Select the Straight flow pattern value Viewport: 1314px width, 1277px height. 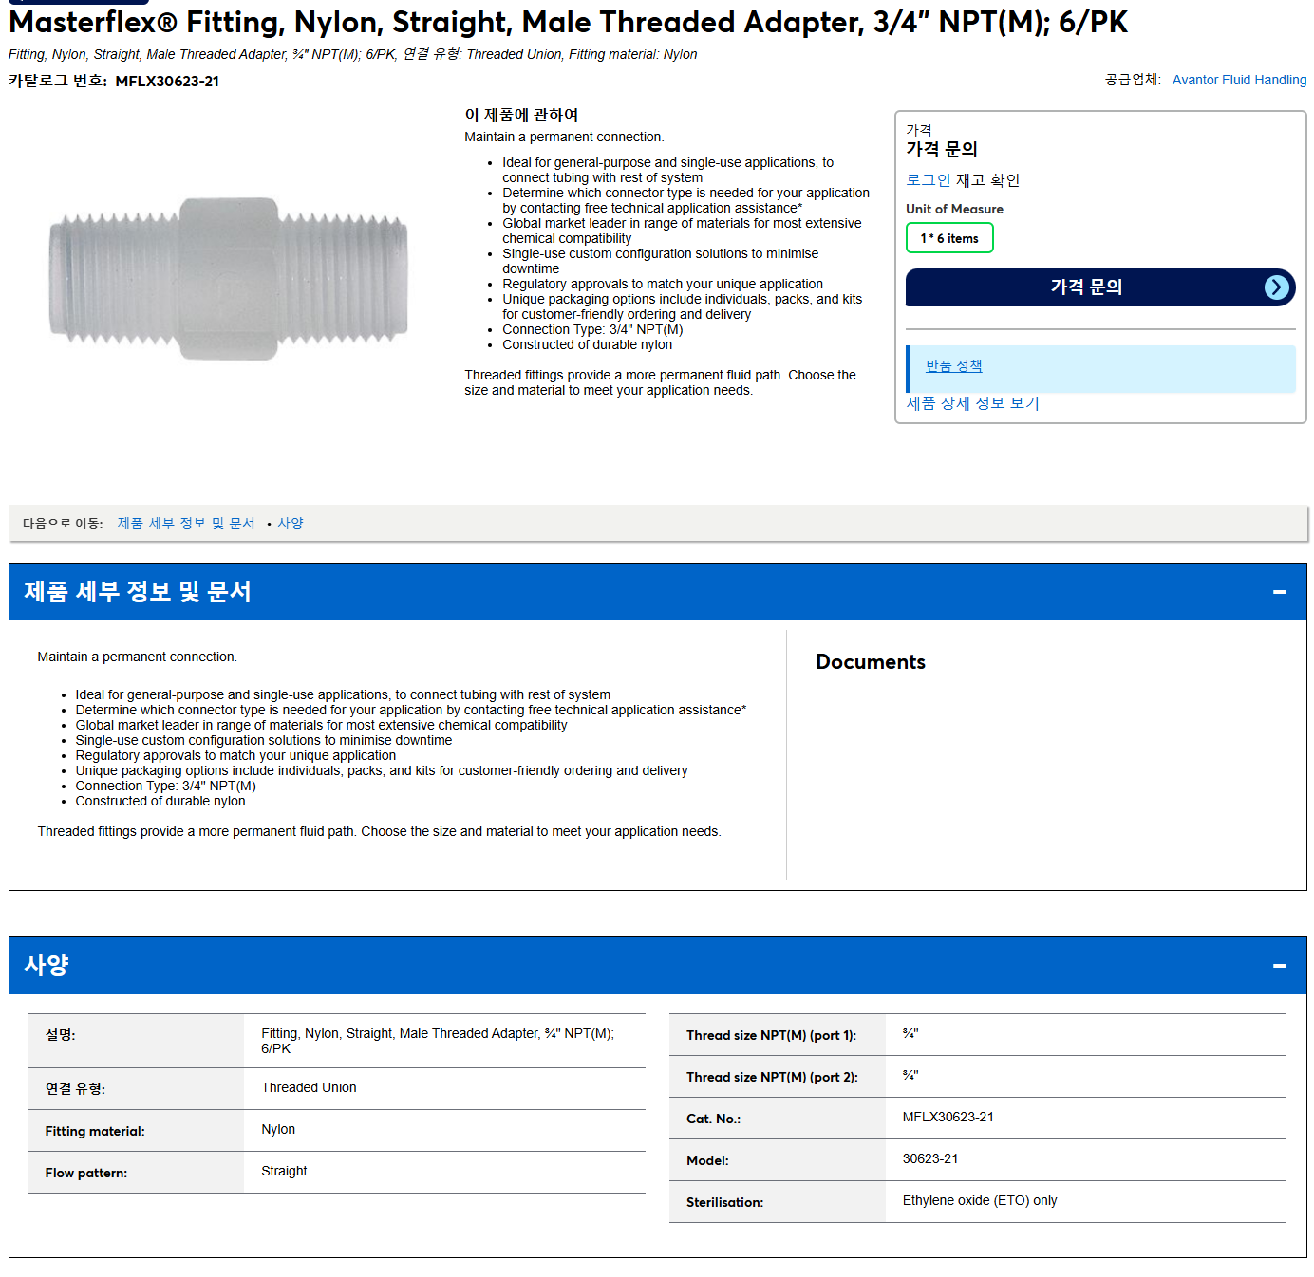coord(284,1171)
